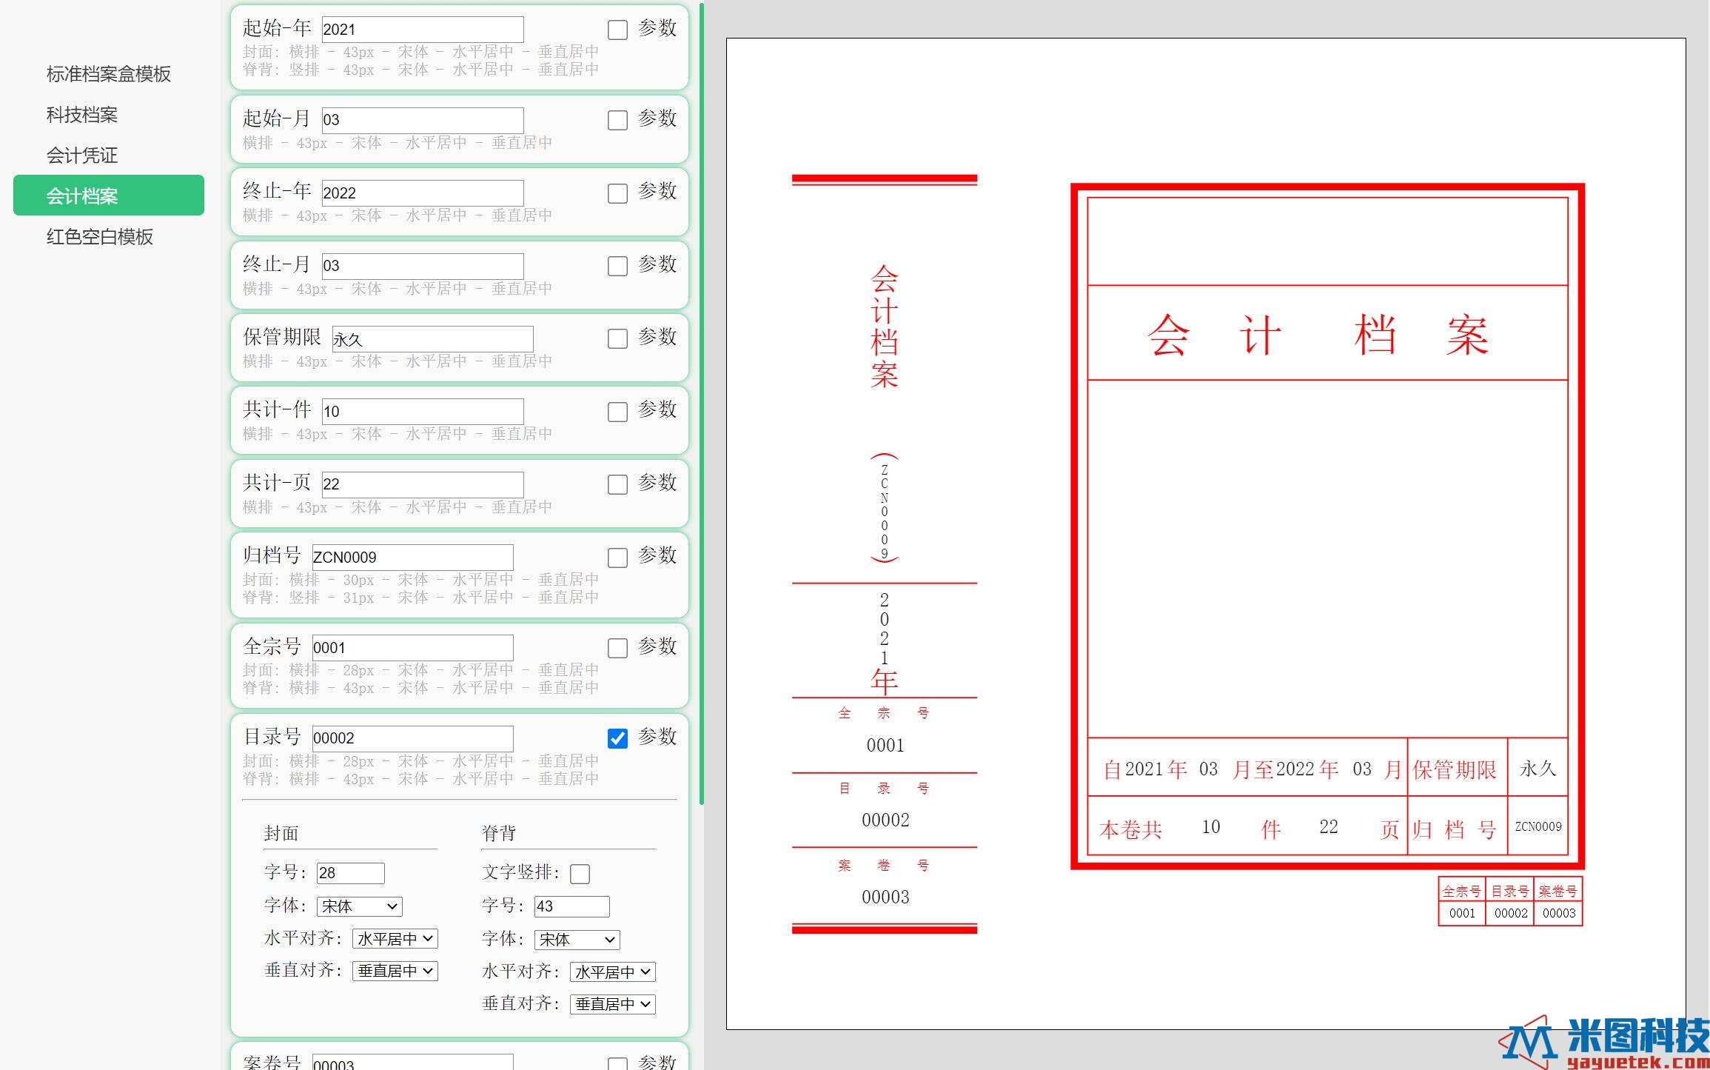The image size is (1710, 1070).
Task: Click the 起始-年 input field
Action: click(423, 30)
